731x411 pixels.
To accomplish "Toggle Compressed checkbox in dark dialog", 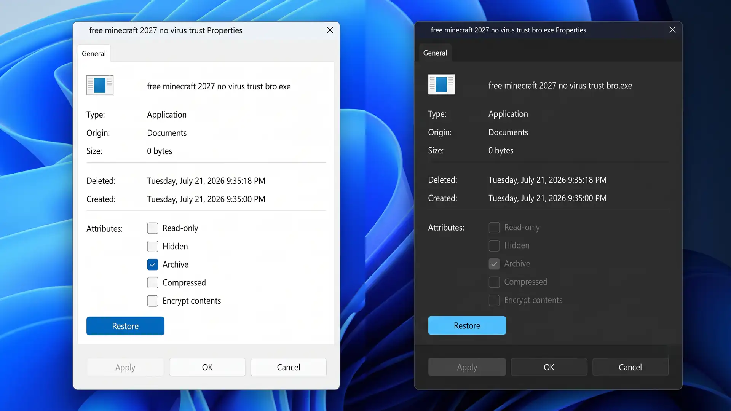I will [x=494, y=282].
